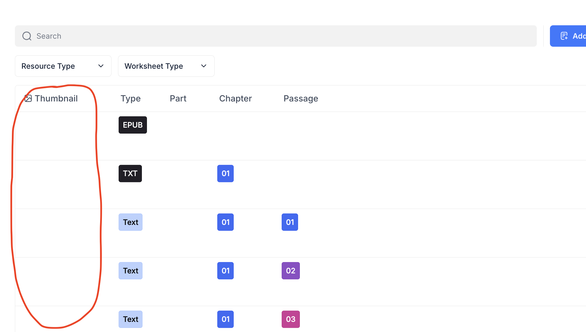Click the Part column header

[x=178, y=98]
